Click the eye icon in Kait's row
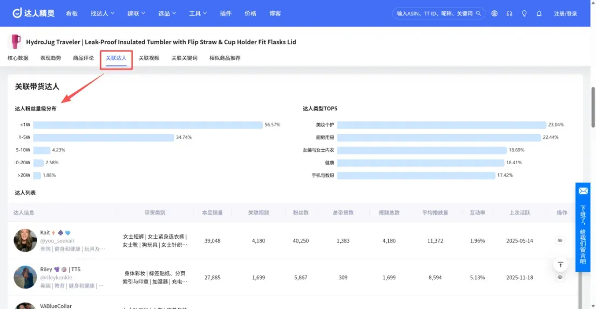596x309 pixels. (x=560, y=240)
